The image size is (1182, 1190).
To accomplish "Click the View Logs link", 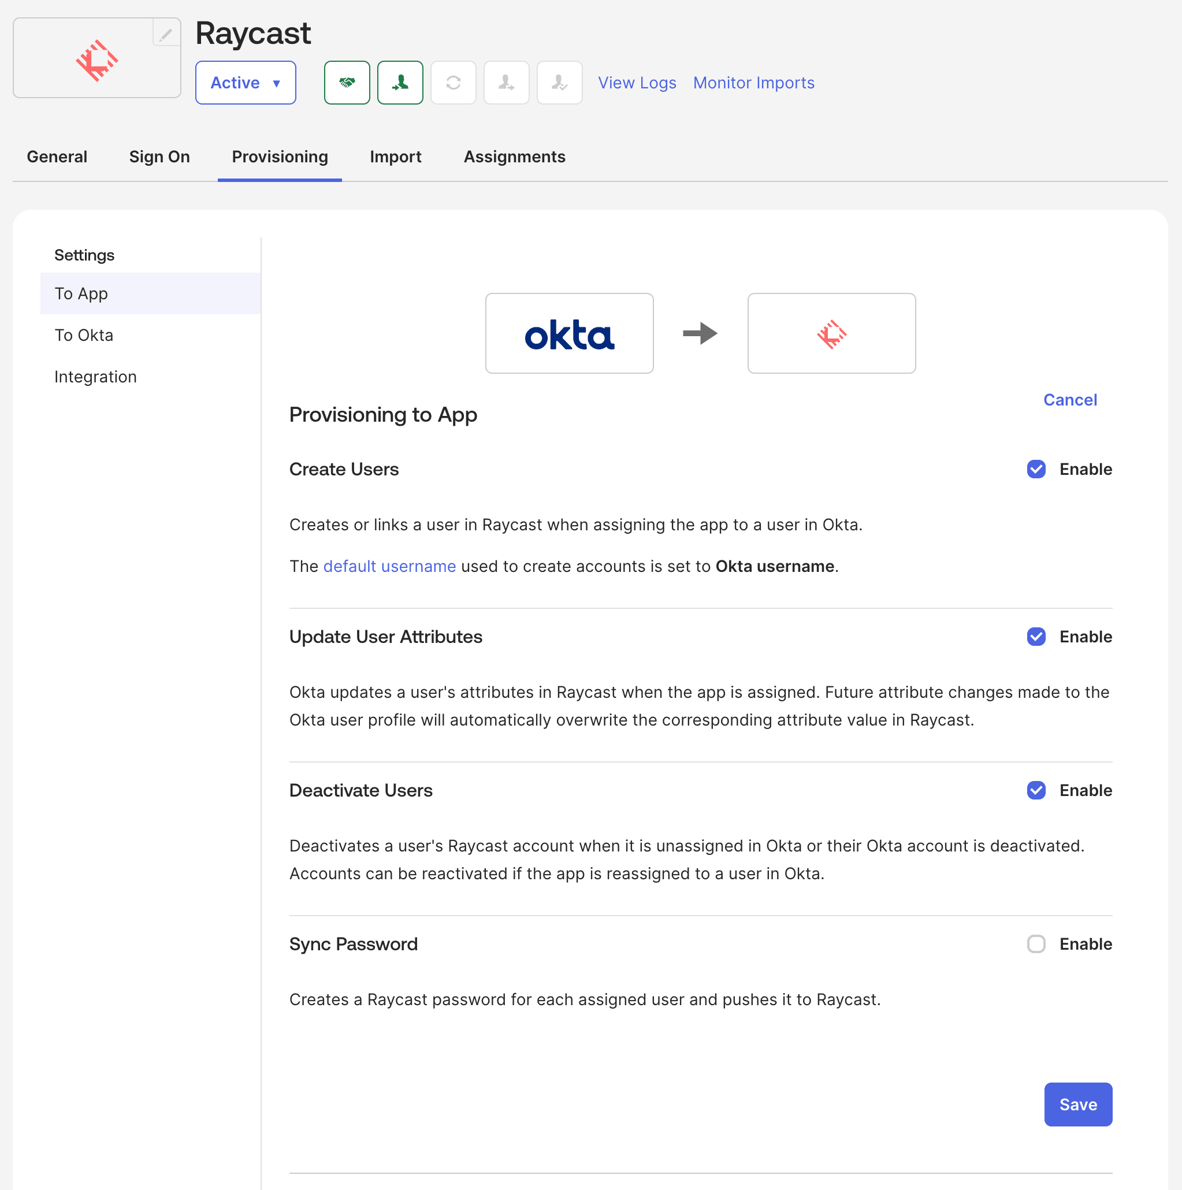I will [x=637, y=83].
